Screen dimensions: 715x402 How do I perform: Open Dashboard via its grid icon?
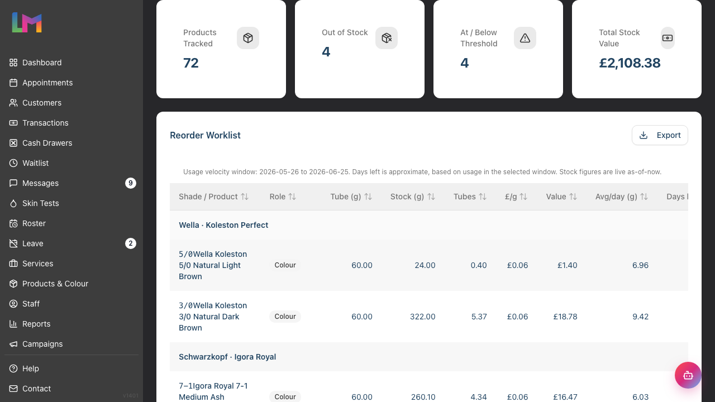[x=13, y=63]
